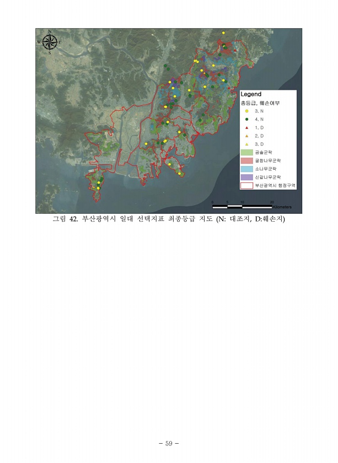338x463 pixels.
Task: Click the green circle '4, N' legend symbol
Action: point(246,119)
